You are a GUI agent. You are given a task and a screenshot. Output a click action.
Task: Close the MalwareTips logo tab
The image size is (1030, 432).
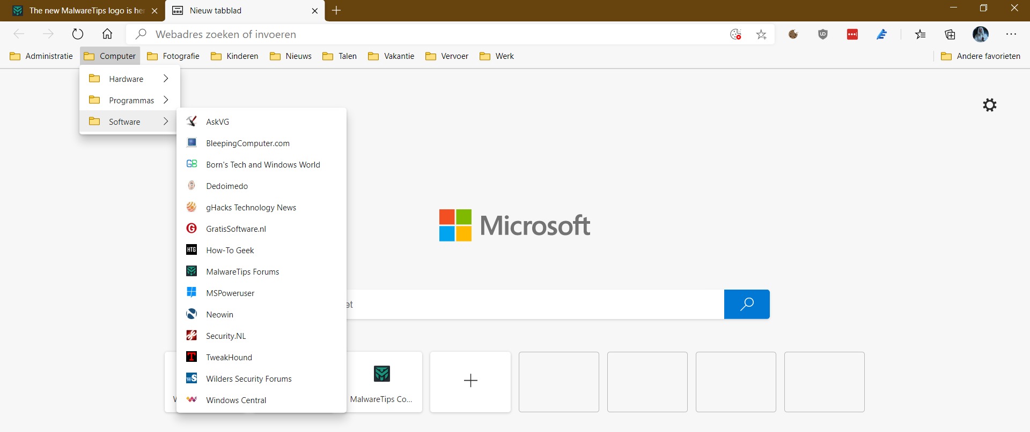[154, 11]
